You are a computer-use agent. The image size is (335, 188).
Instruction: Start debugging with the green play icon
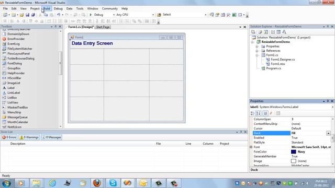click(x=91, y=15)
